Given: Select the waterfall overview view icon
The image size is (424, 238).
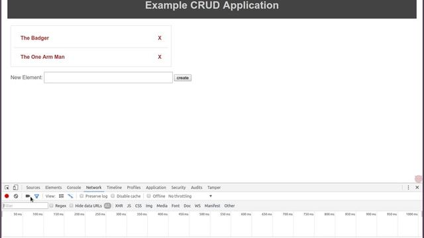Looking at the screenshot, I should coord(70,196).
